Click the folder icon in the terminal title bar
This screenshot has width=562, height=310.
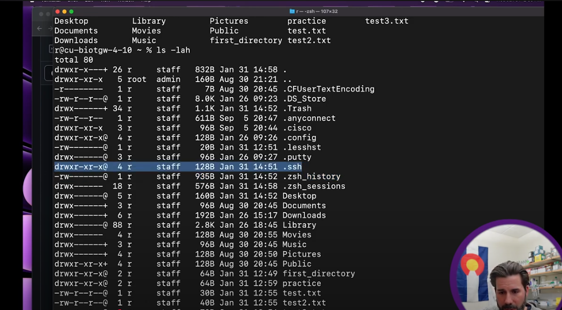pos(292,11)
